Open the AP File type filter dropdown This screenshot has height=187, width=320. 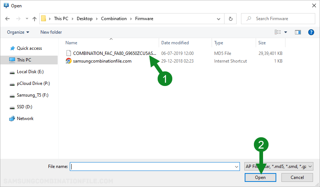pos(279,167)
